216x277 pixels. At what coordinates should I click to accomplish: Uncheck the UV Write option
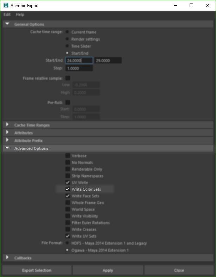(68, 183)
